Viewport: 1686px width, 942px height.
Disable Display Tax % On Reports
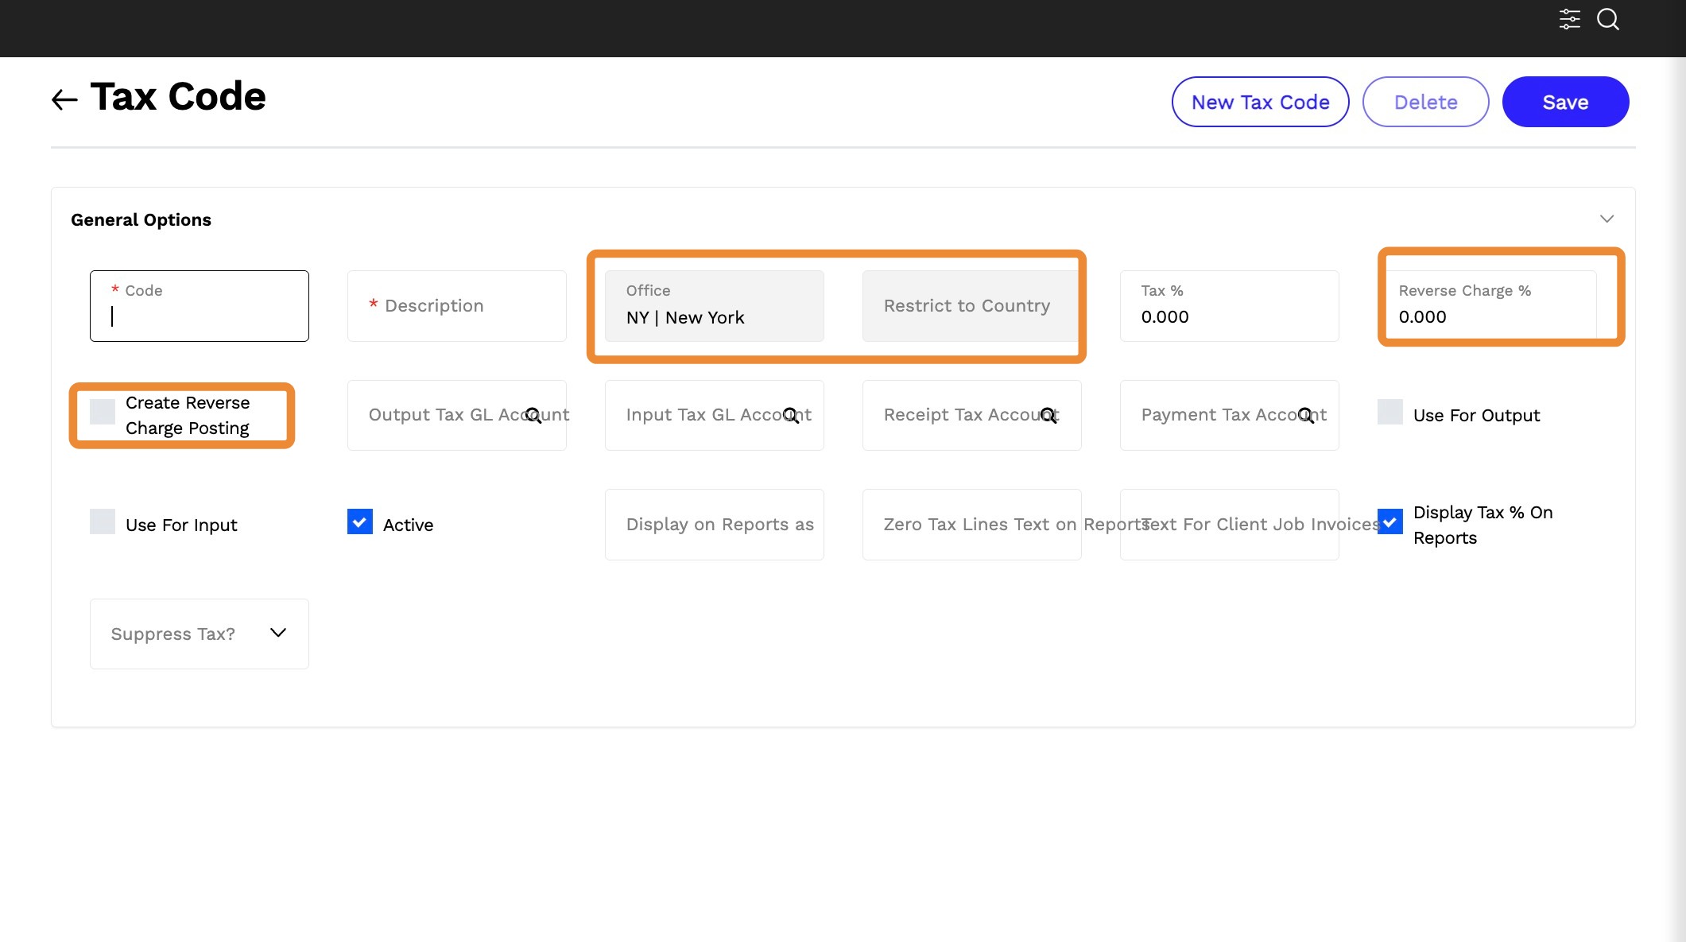point(1390,521)
